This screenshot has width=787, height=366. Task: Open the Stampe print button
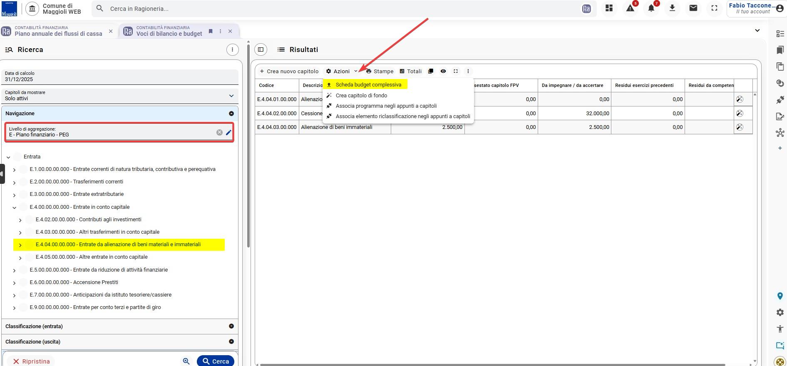(380, 71)
